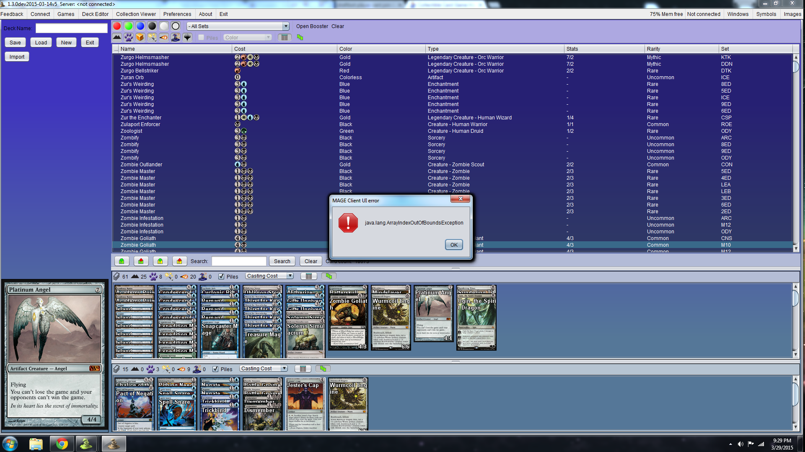Open the Feedback menu
Screen dimensions: 805x452
[12, 14]
